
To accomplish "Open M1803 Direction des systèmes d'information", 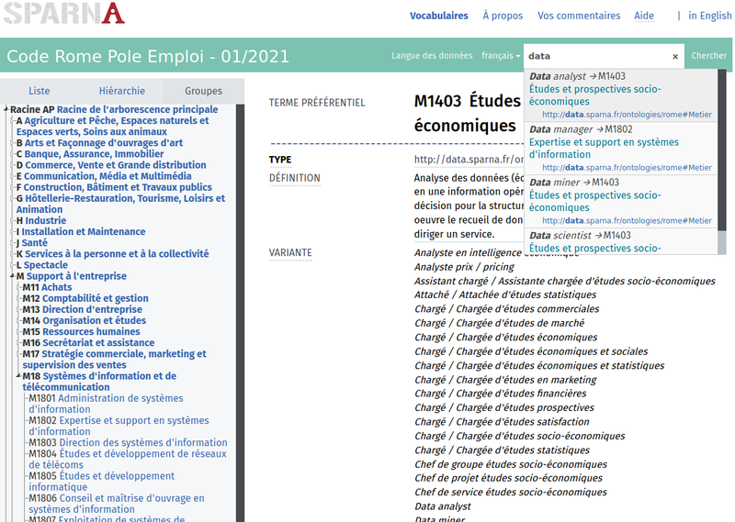I will pos(128,442).
